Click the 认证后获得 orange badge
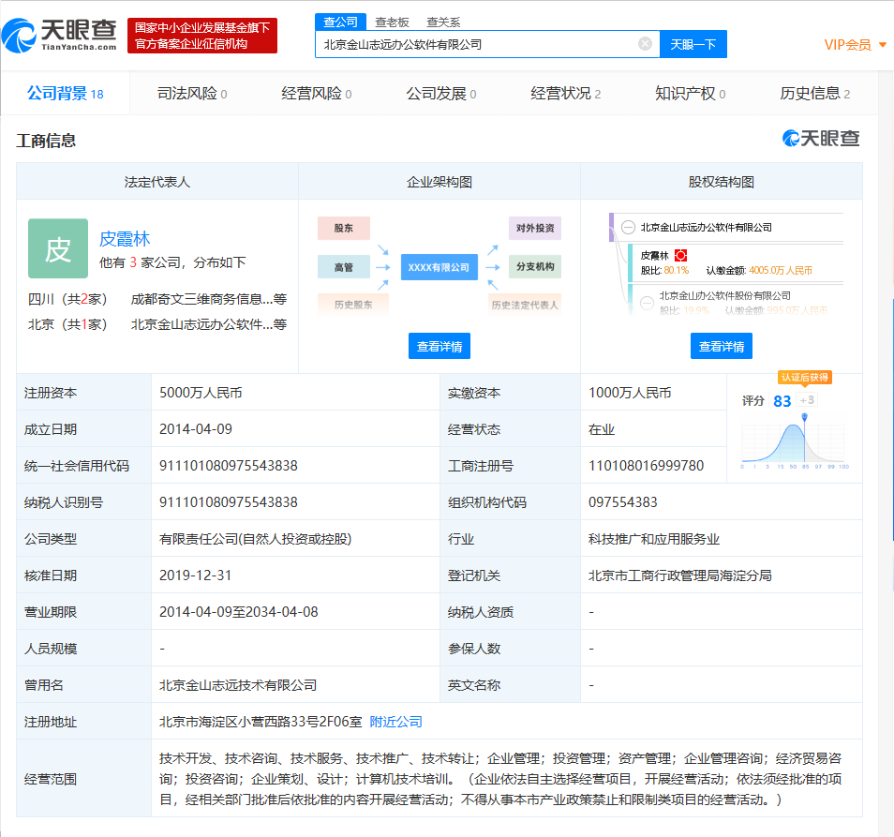This screenshot has height=837, width=894. [804, 377]
